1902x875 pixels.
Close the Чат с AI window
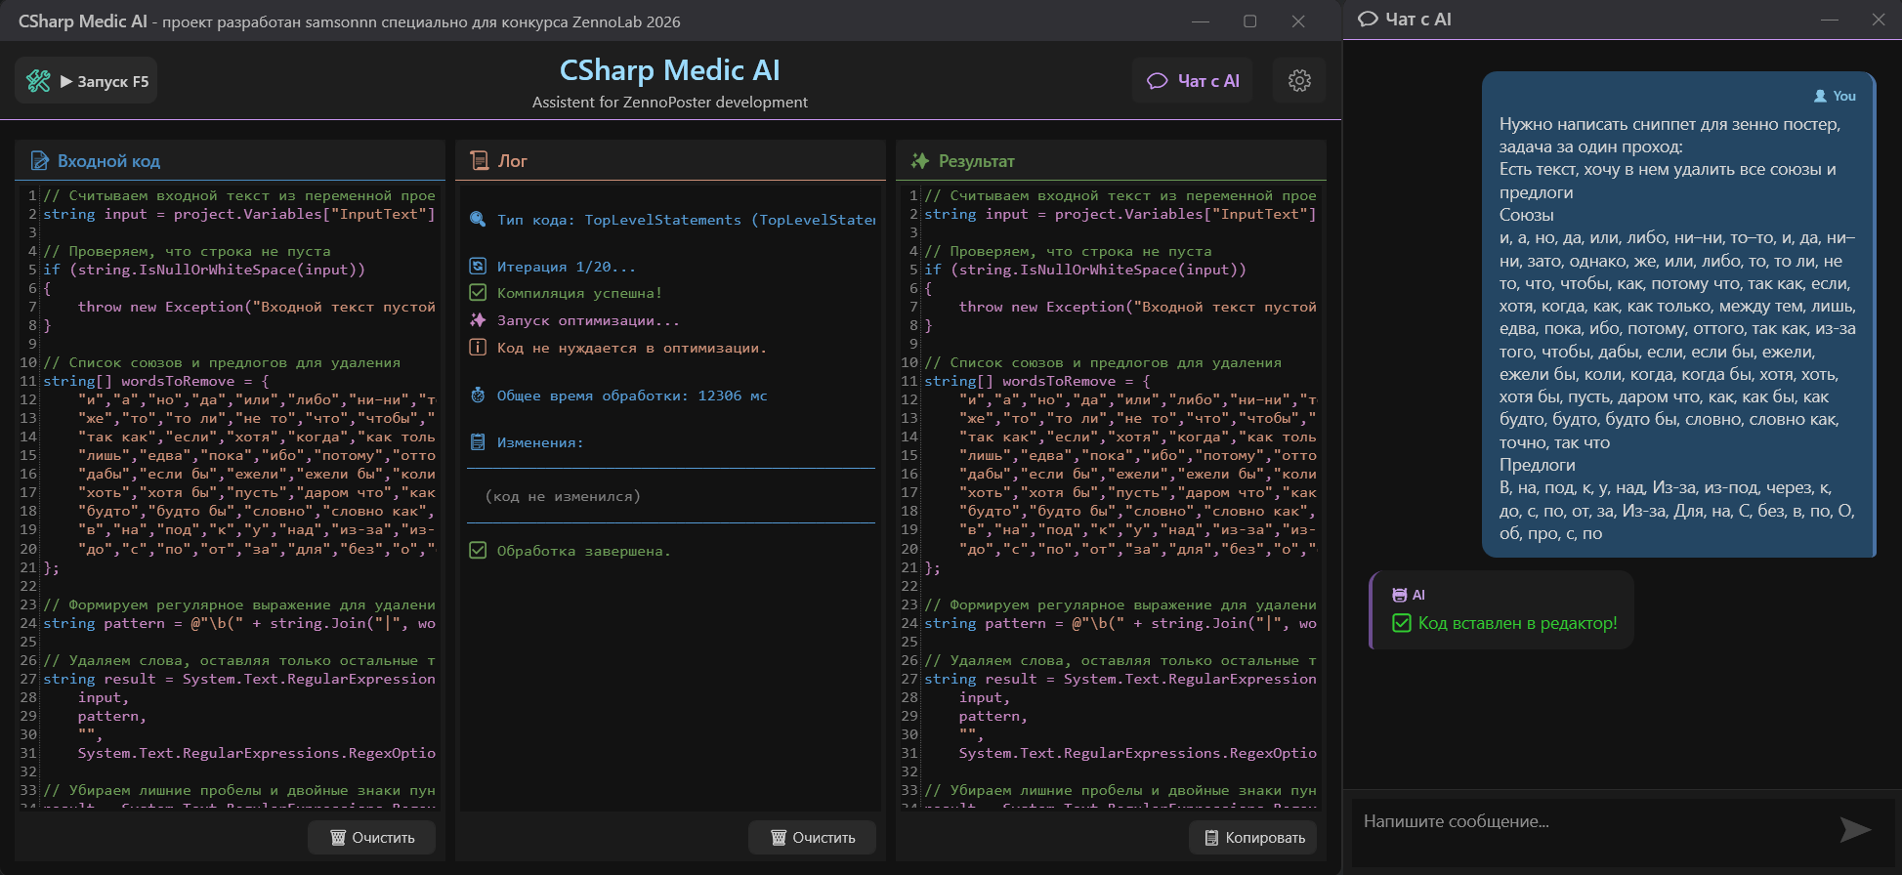[x=1878, y=20]
